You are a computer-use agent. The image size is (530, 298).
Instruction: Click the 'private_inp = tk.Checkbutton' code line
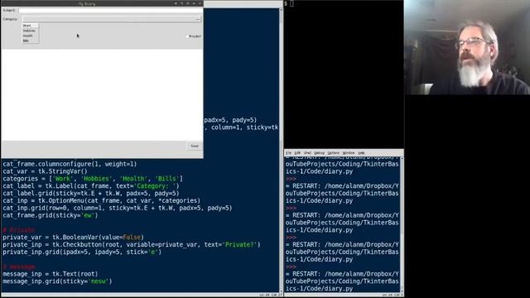pos(132,245)
